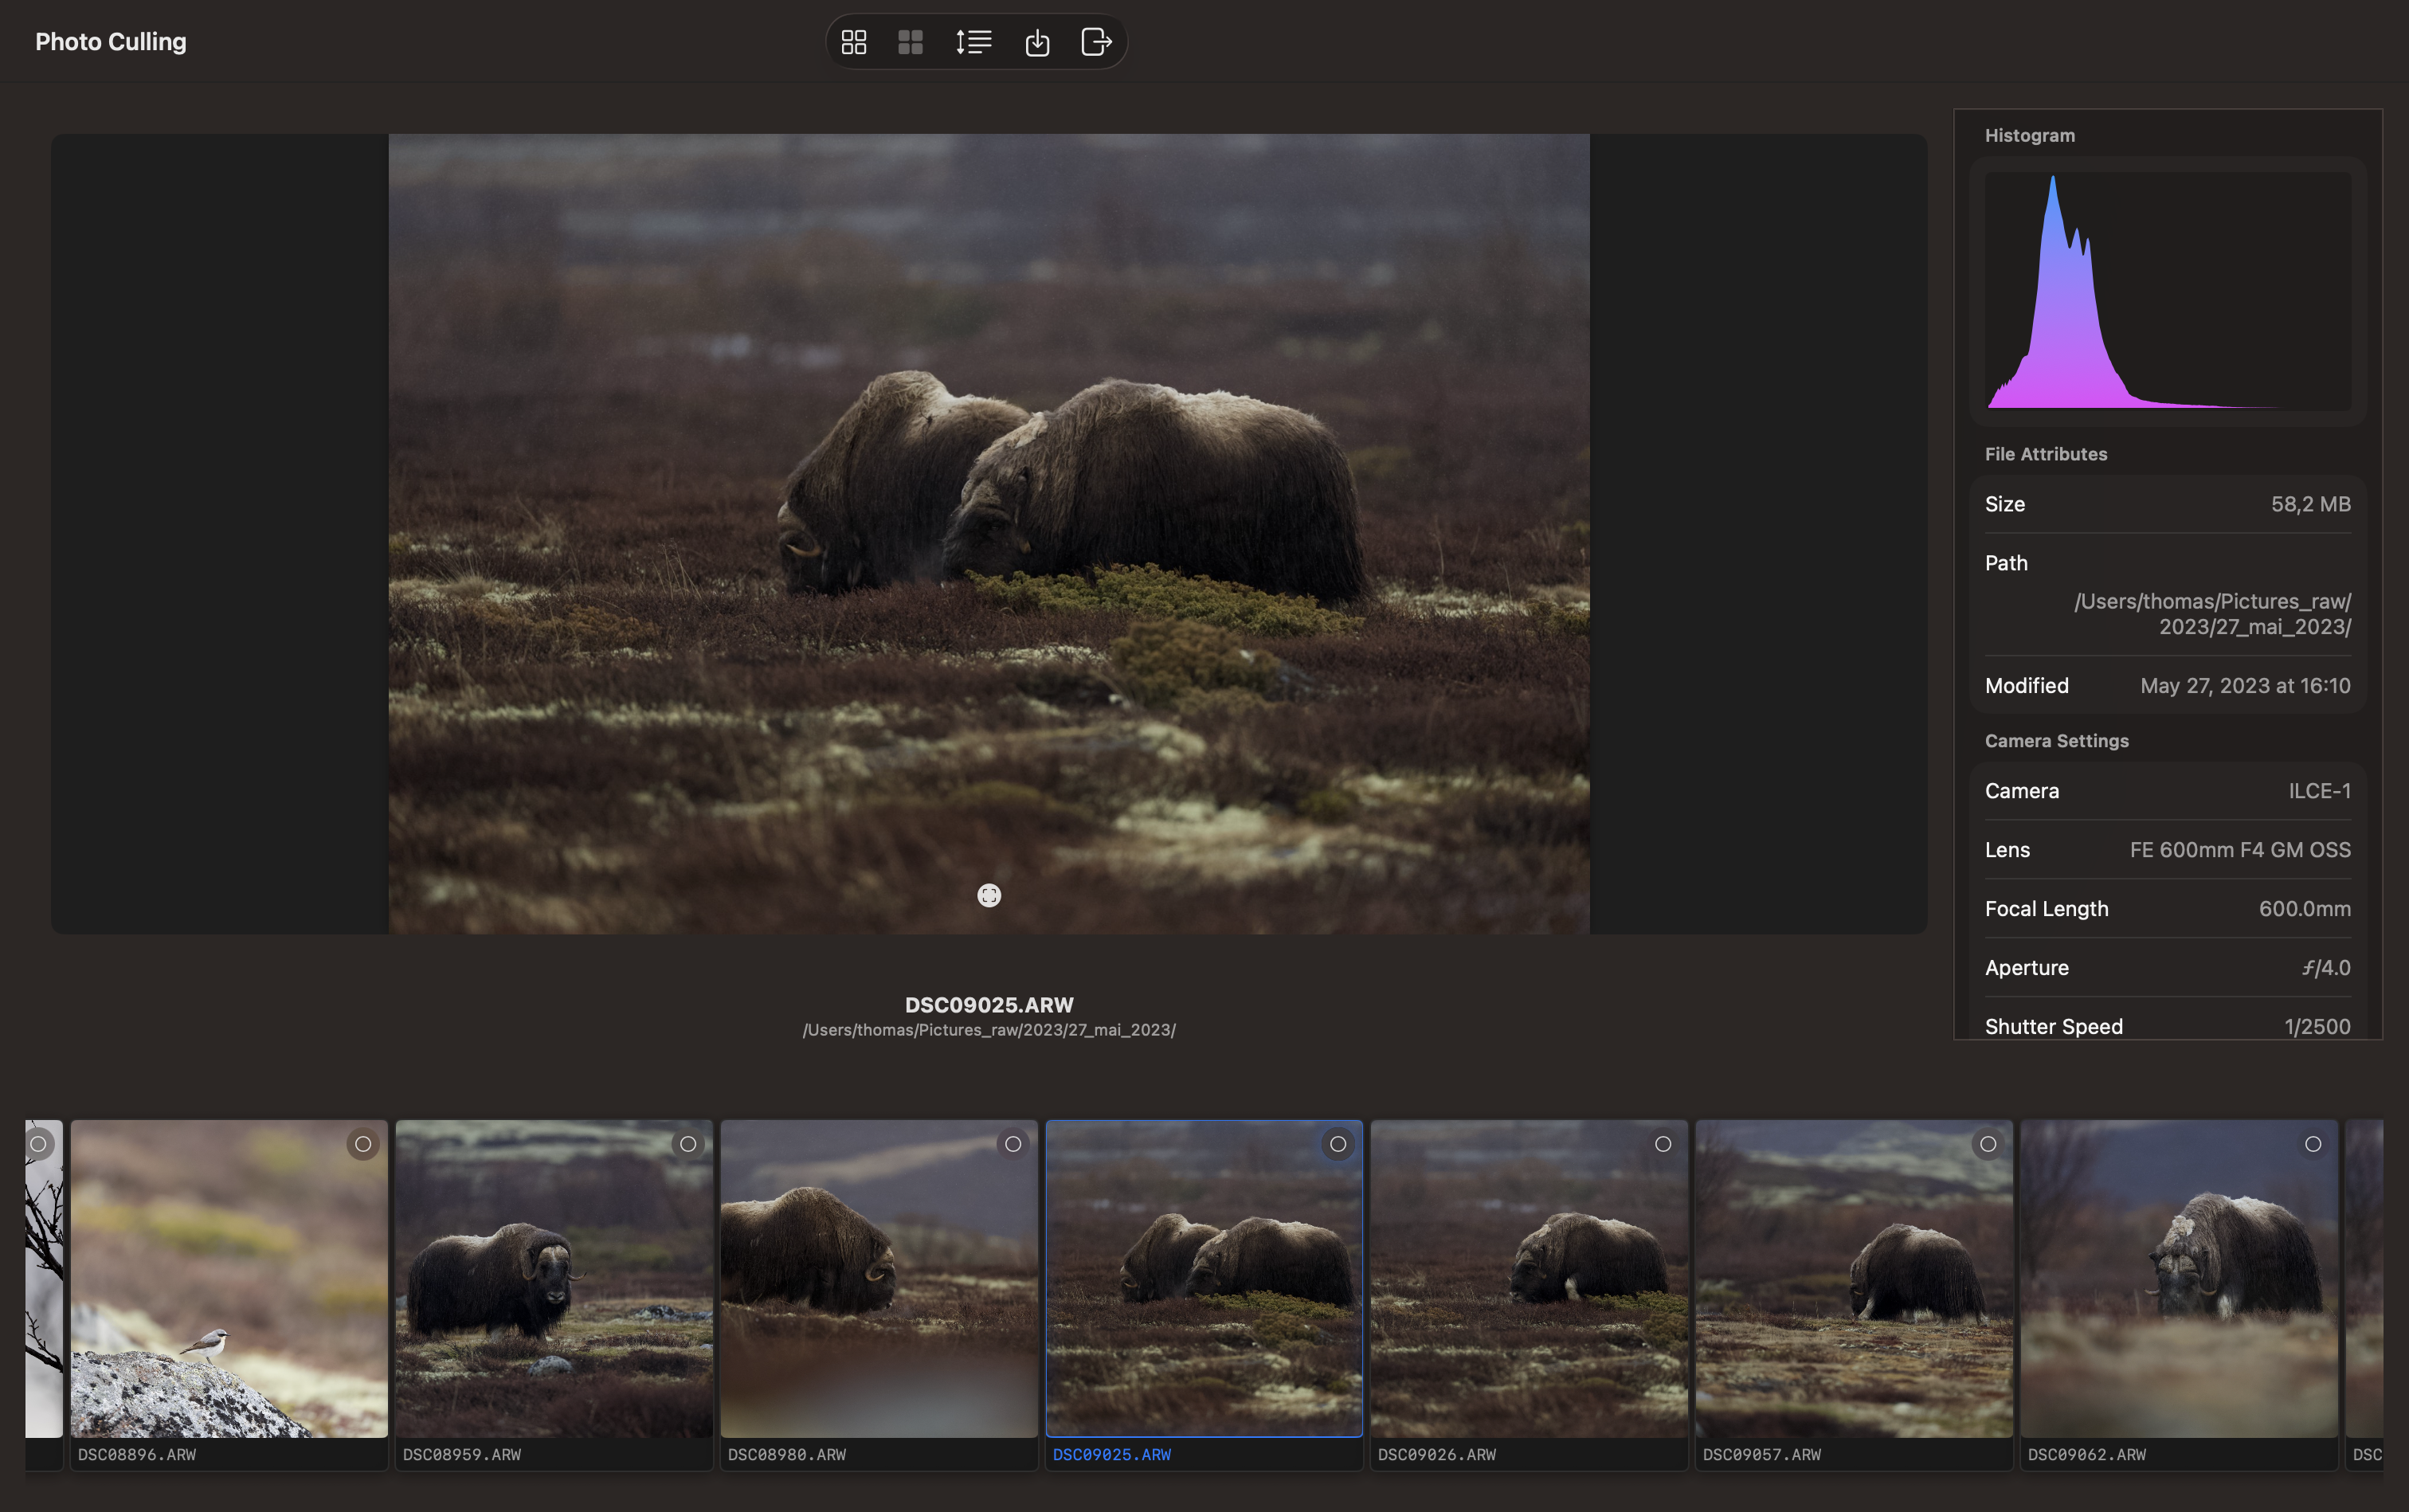Viewport: 2409px width, 1512px height.
Task: Select DSC09057.ARW with its circle toggle
Action: pyautogui.click(x=1988, y=1144)
